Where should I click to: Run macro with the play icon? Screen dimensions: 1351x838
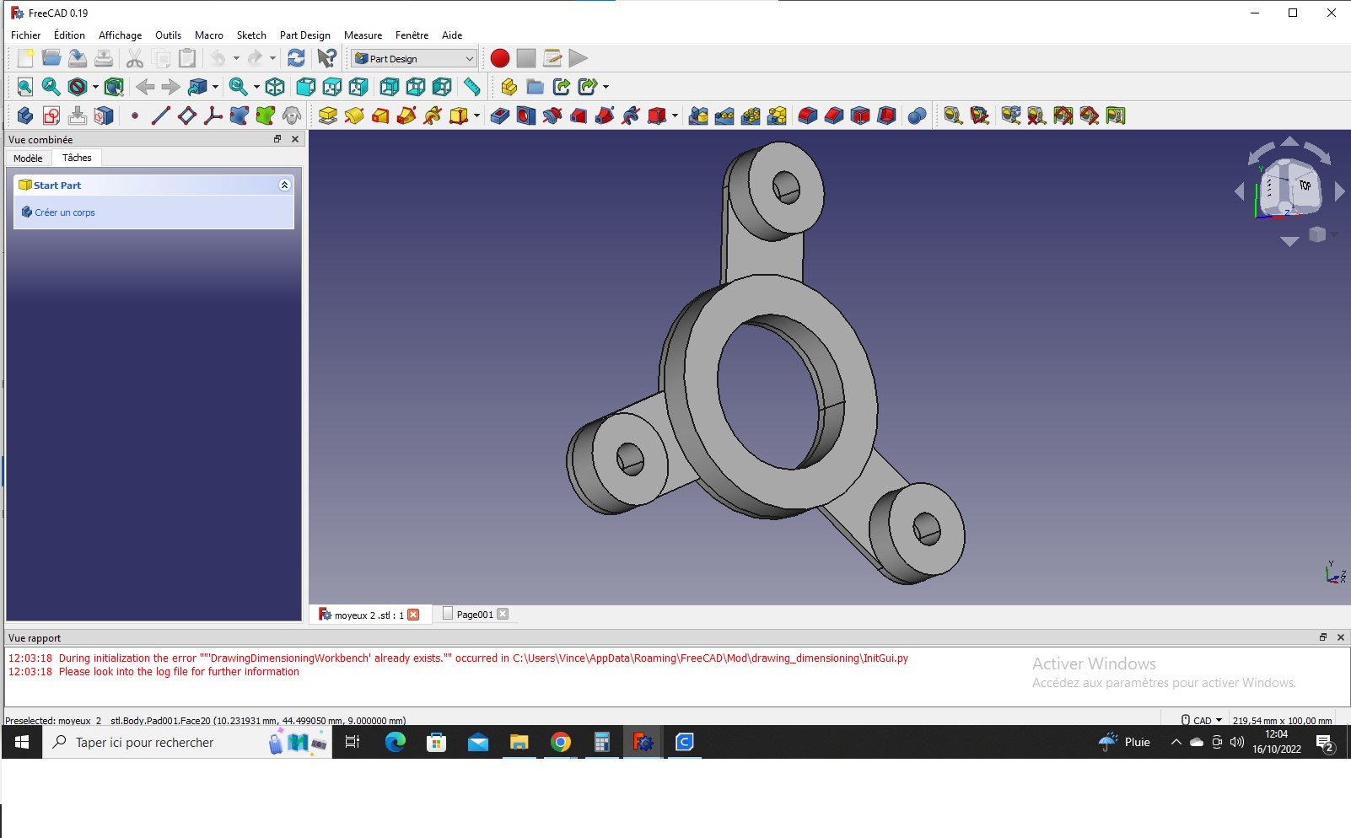(x=579, y=58)
